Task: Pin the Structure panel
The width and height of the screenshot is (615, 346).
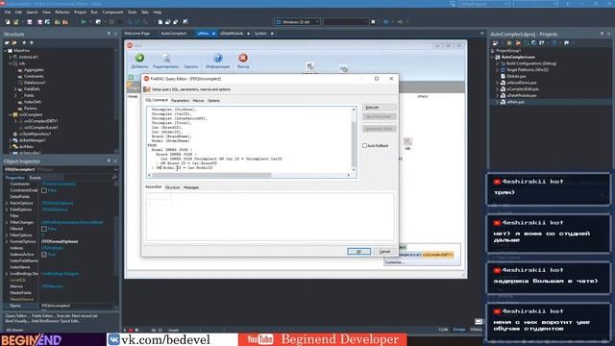Action: (109, 35)
